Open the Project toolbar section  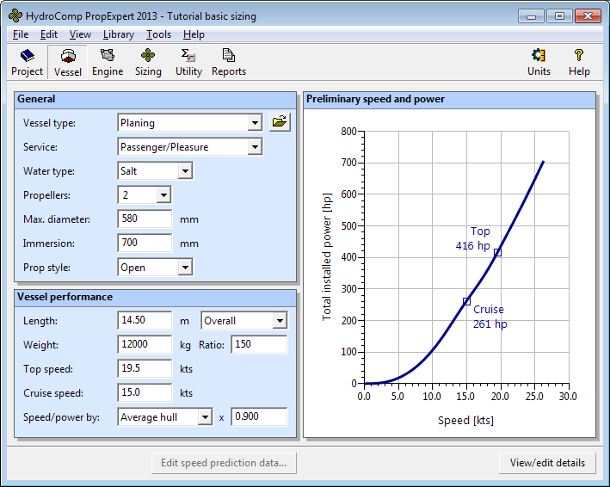pyautogui.click(x=27, y=63)
